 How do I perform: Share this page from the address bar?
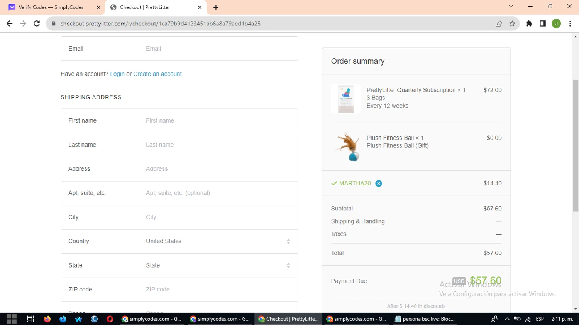499,24
